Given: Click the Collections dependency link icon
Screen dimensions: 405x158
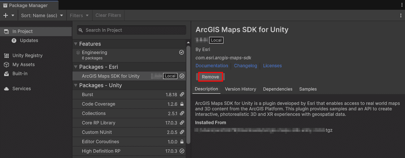Looking at the screenshot, I should (182, 113).
